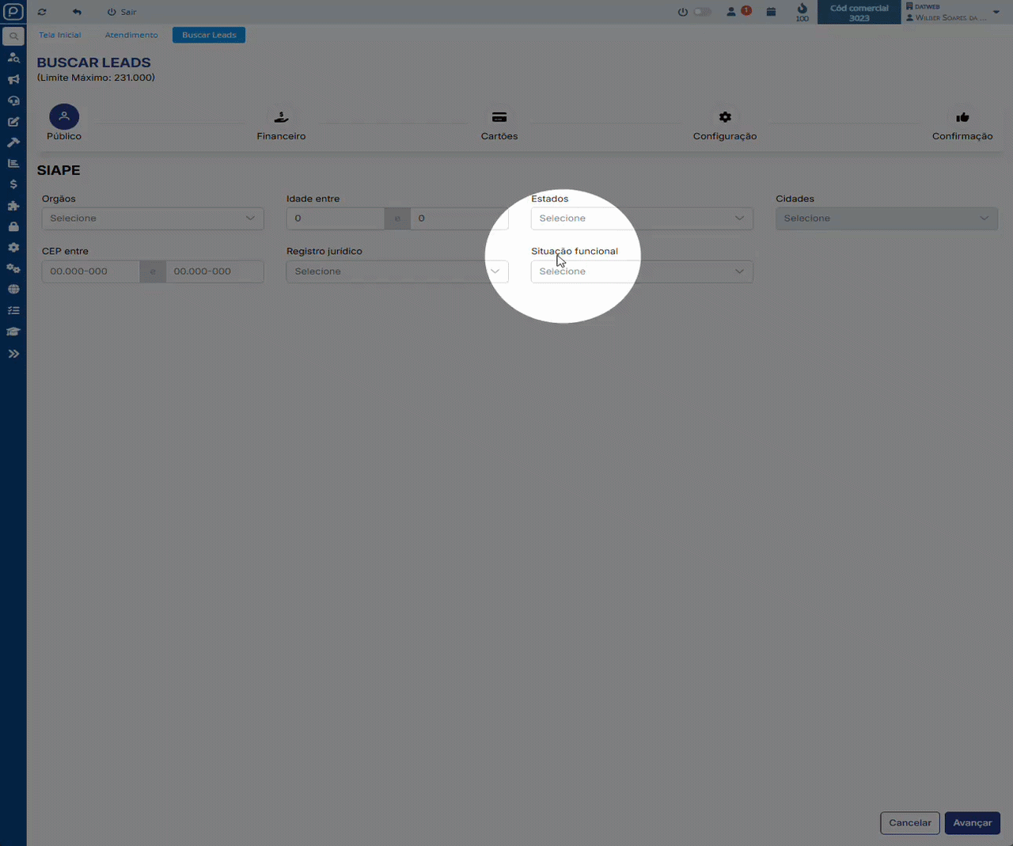Screen dimensions: 1013x846
Task: Open the Situação funcional dropdown
Action: point(641,271)
